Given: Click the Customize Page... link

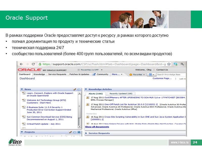Looking at the screenshot, I should tap(162, 78).
